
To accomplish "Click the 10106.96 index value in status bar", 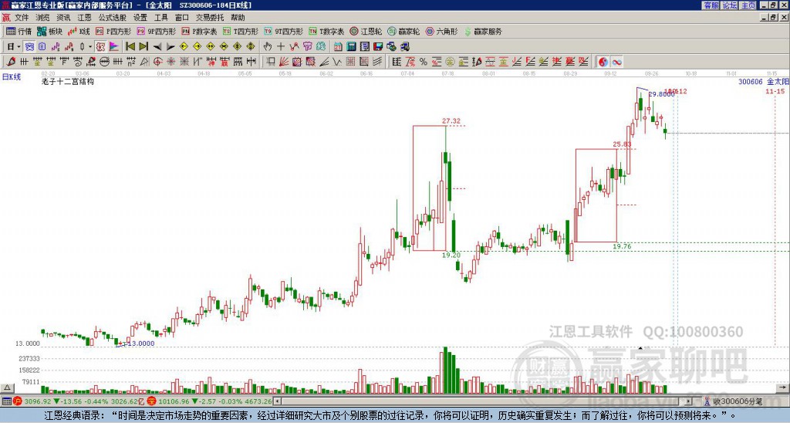I will [175, 401].
